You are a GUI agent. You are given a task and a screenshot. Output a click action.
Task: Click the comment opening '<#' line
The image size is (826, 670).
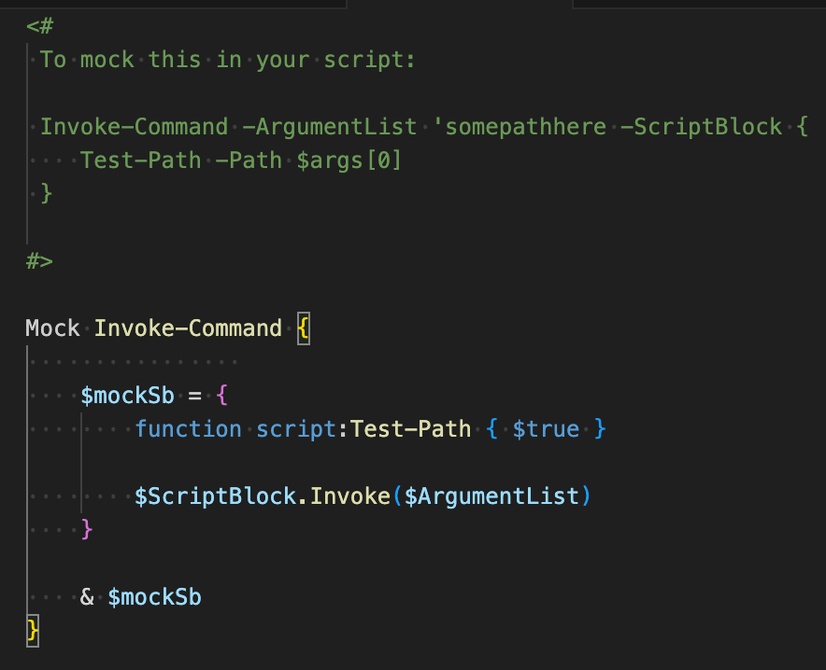[x=40, y=26]
